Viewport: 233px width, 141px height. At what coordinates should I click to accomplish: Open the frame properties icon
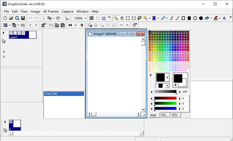(43, 25)
